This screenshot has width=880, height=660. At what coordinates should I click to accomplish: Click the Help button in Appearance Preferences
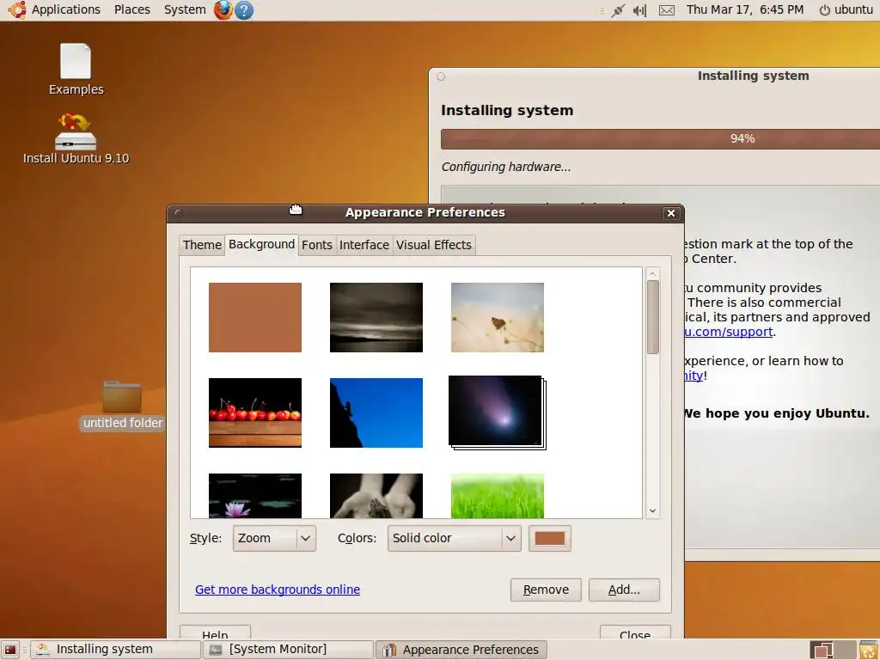coord(215,632)
